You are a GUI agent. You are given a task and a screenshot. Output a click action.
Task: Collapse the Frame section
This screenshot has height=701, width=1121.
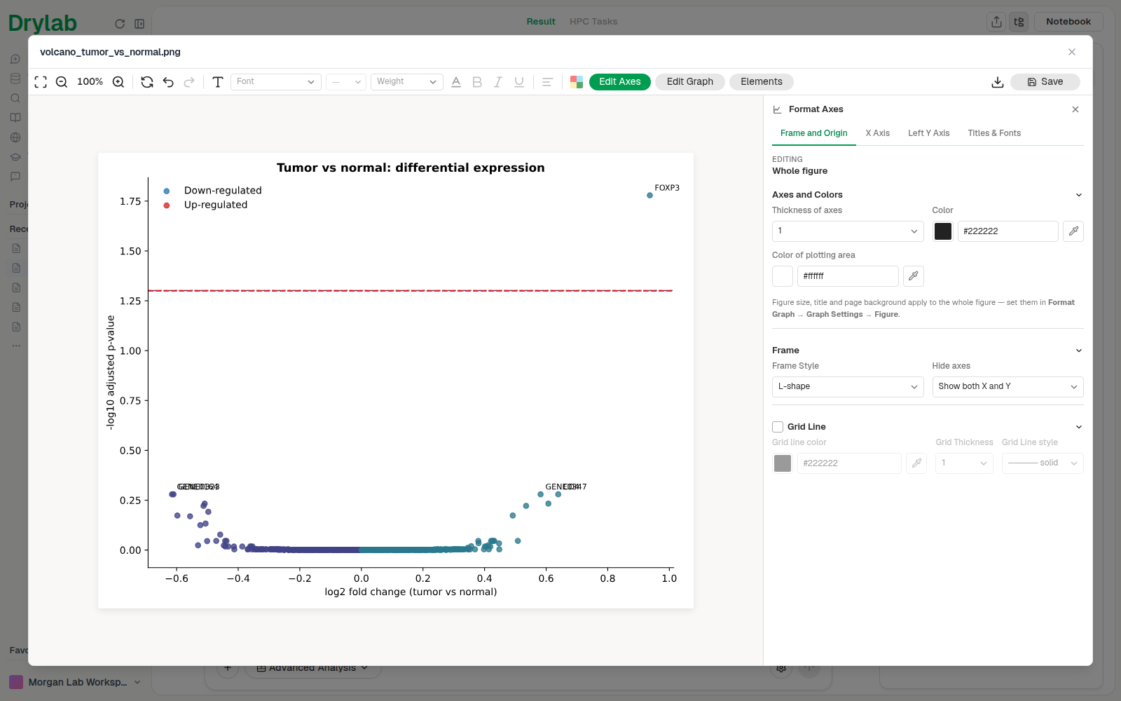[x=1079, y=350]
